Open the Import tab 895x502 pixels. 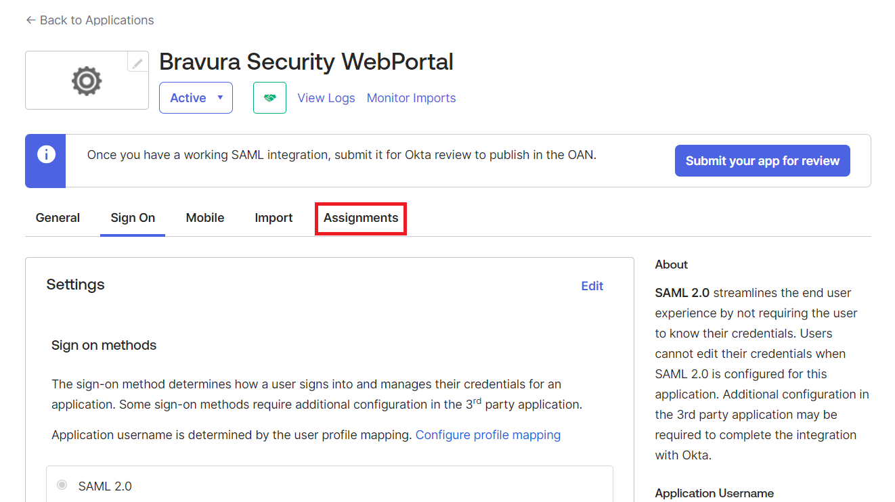point(274,218)
